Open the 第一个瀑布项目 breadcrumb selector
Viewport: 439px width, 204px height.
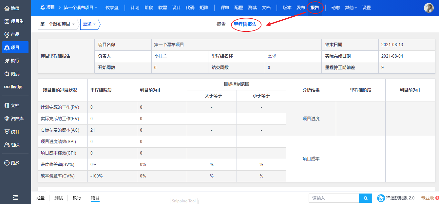[57, 24]
